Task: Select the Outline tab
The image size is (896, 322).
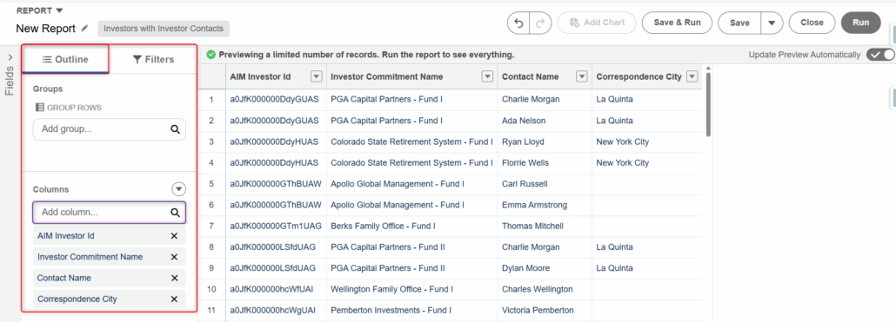Action: [65, 59]
